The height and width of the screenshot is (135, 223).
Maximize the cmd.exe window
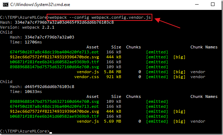tap(213, 4)
